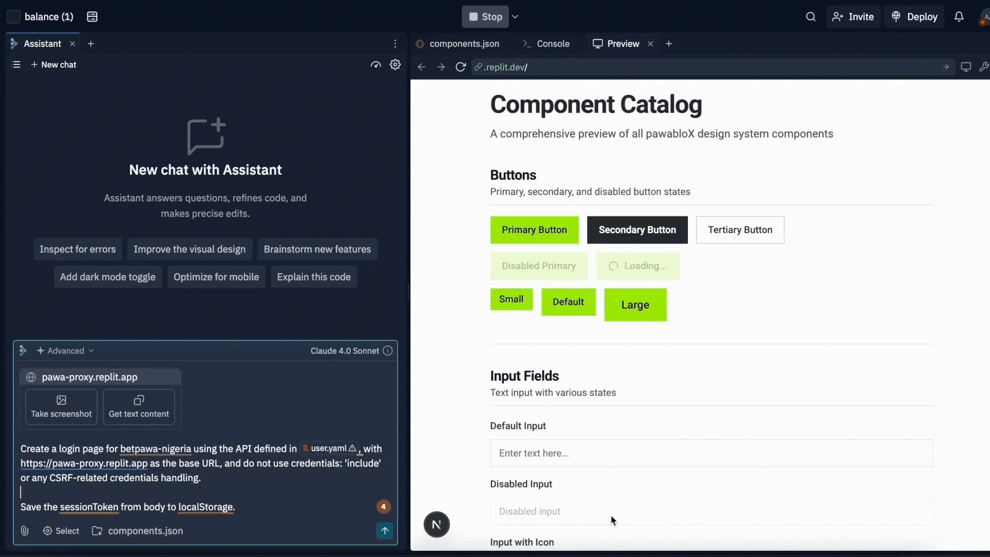
Task: Click the paperclip attach icon
Action: pos(25,531)
